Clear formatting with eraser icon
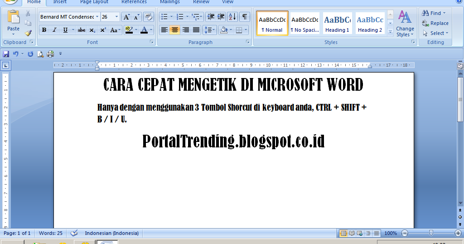The image size is (464, 244). point(148,17)
